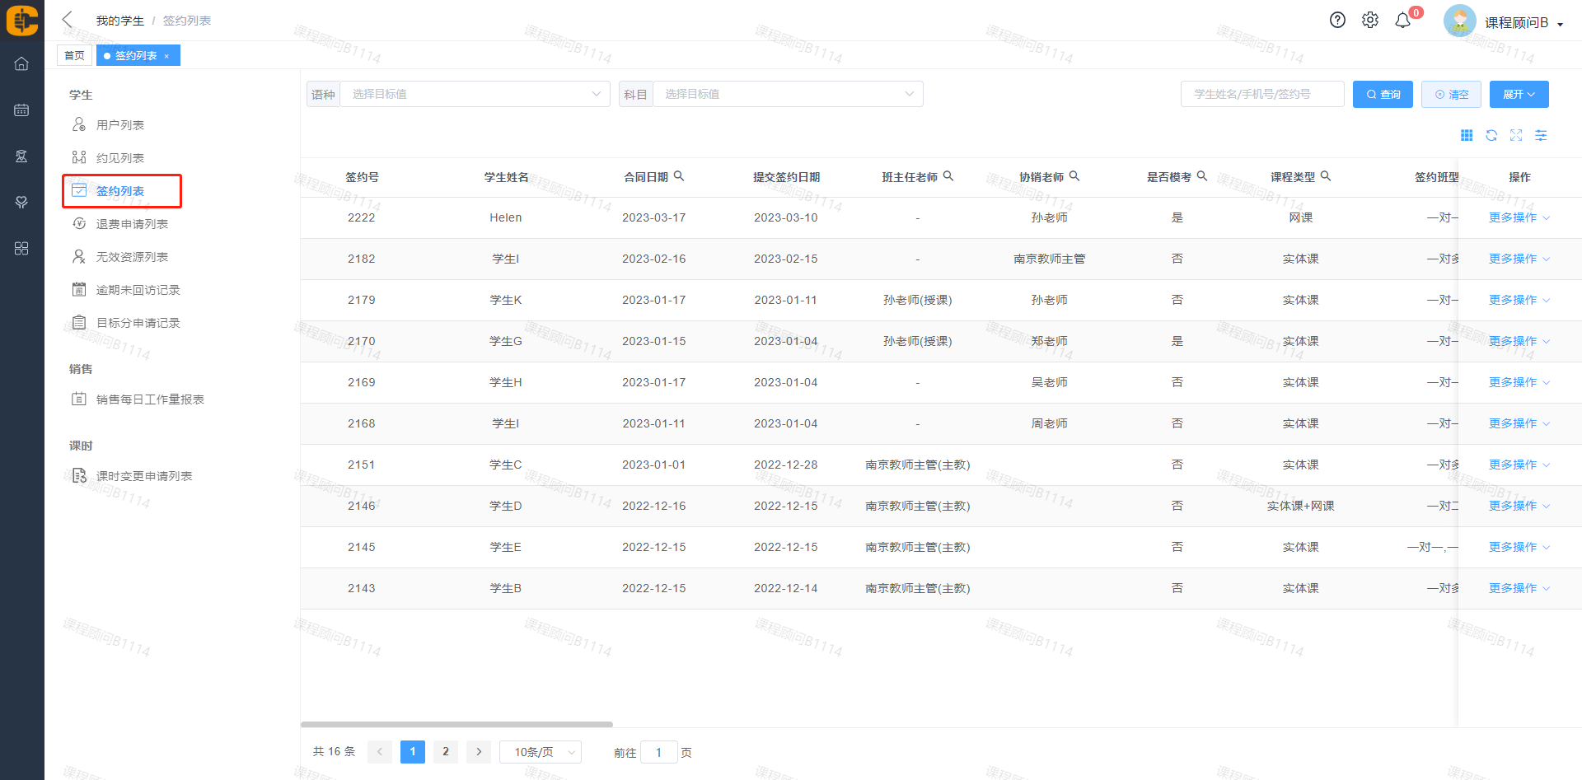
Task: Open the settings gear icon
Action: tap(1369, 21)
